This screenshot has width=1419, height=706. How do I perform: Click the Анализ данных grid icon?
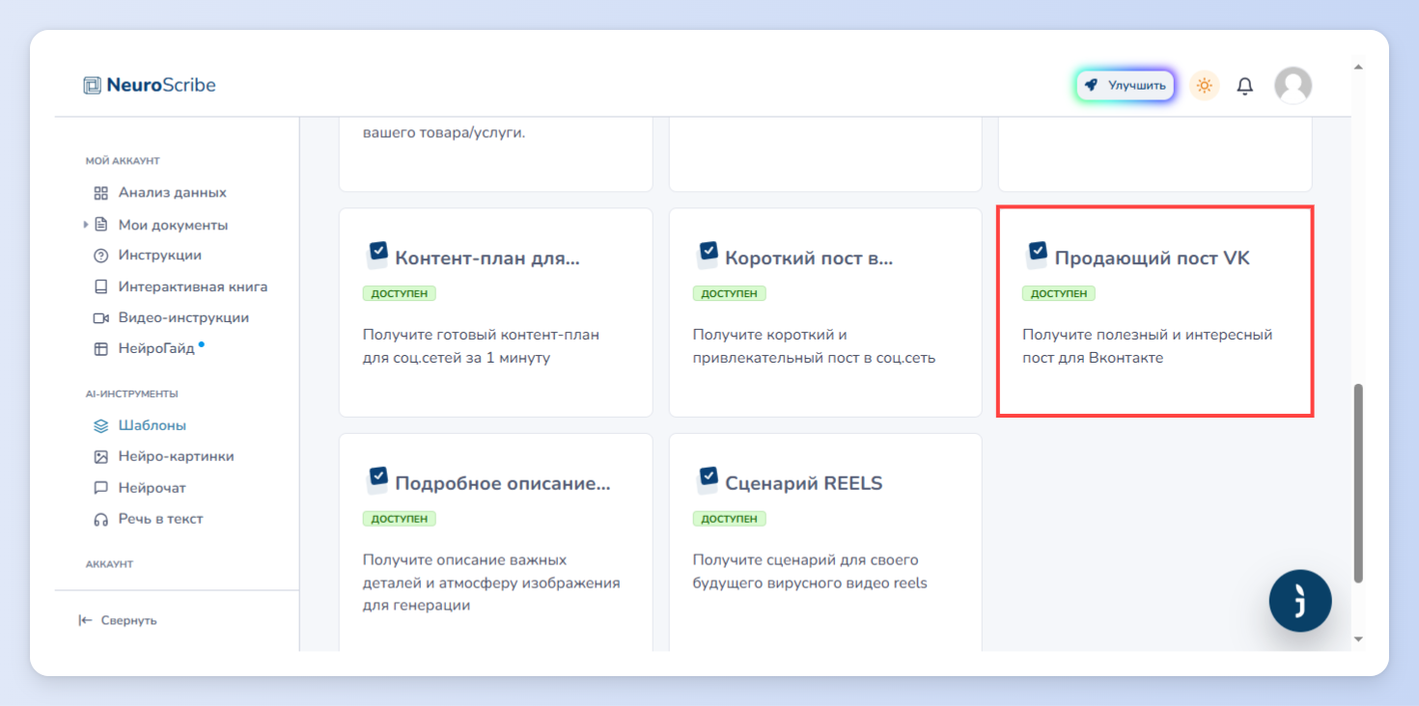pyautogui.click(x=100, y=193)
